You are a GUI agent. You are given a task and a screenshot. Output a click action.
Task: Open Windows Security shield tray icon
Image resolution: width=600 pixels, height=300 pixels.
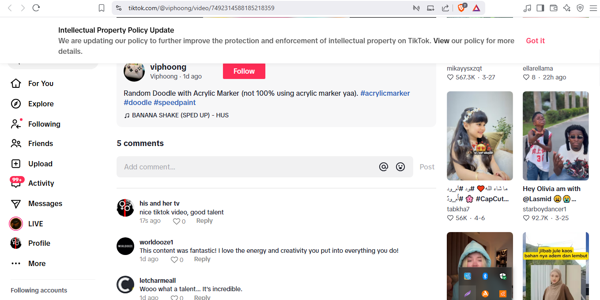502,276
